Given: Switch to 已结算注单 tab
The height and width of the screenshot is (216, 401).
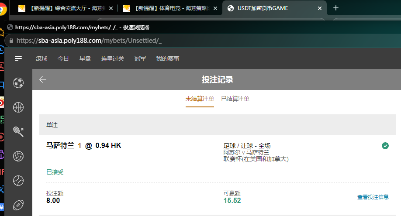Looking at the screenshot, I should [235, 99].
